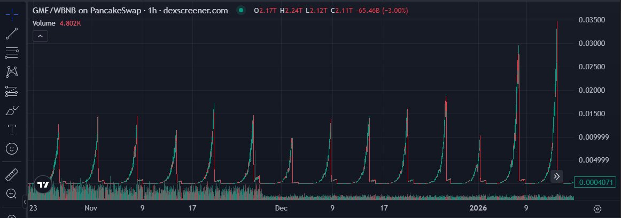
Task: Open the Fibonacci retracement tool
Action: (12, 53)
